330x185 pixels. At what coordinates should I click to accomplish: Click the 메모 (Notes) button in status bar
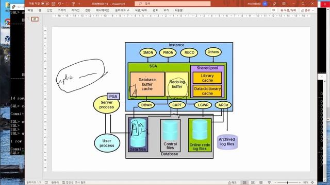[233, 182]
